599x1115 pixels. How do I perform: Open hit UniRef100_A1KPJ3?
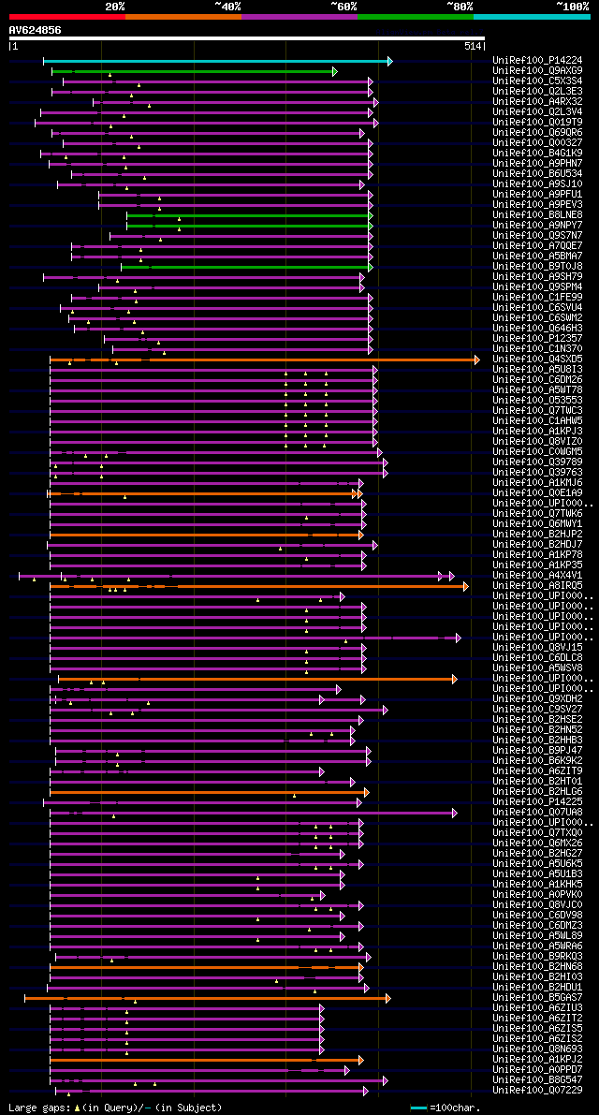click(537, 432)
